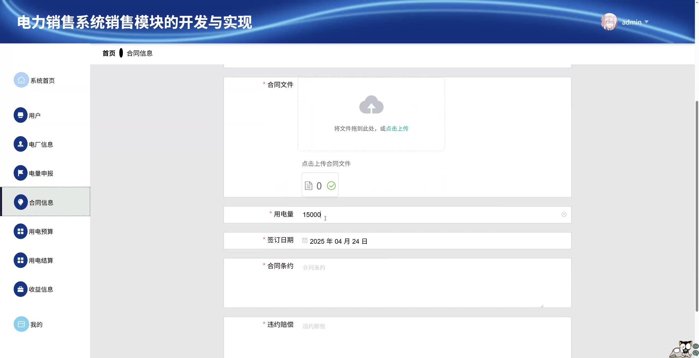
Task: Go to 首页 in the breadcrumb
Action: pyautogui.click(x=109, y=53)
